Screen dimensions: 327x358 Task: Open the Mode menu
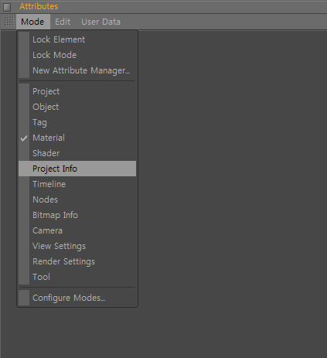pyautogui.click(x=32, y=22)
